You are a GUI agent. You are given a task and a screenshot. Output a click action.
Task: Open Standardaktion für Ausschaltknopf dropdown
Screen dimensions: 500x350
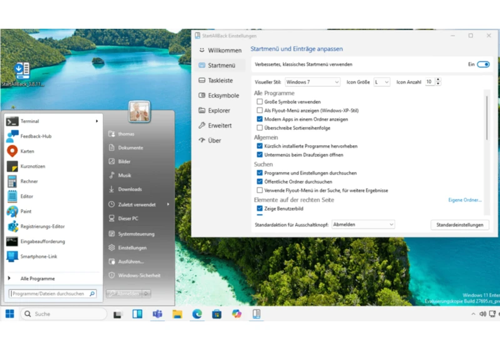363,224
